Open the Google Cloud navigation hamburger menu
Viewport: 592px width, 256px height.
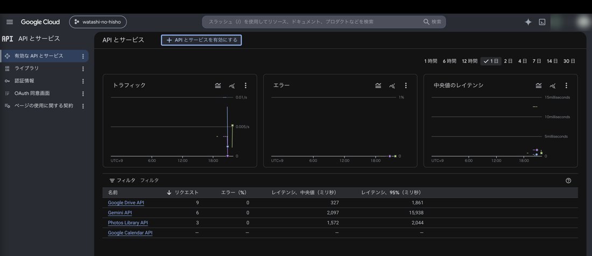[10, 22]
